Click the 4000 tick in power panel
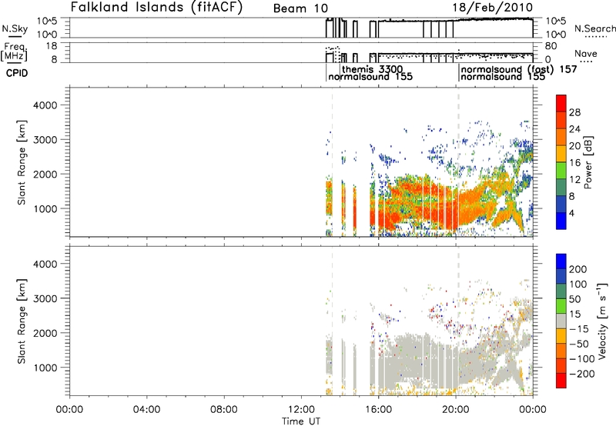This screenshot has height=426, width=616. (x=45, y=105)
